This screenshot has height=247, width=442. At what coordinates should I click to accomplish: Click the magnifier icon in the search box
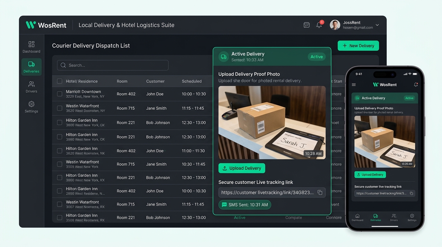[x=63, y=65]
